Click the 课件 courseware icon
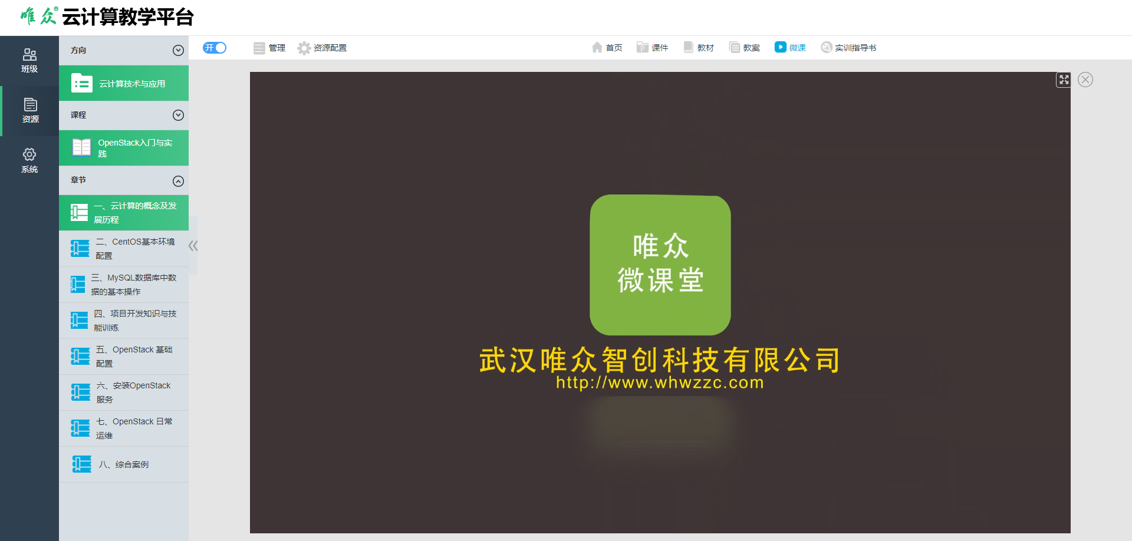The image size is (1132, 541). (x=642, y=47)
